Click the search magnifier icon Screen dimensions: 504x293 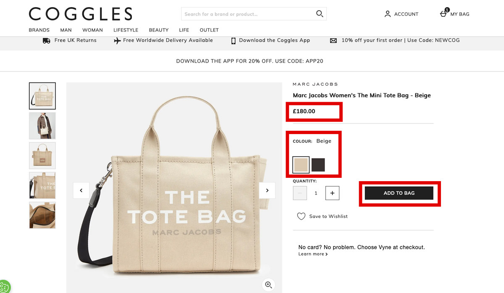[x=320, y=14]
